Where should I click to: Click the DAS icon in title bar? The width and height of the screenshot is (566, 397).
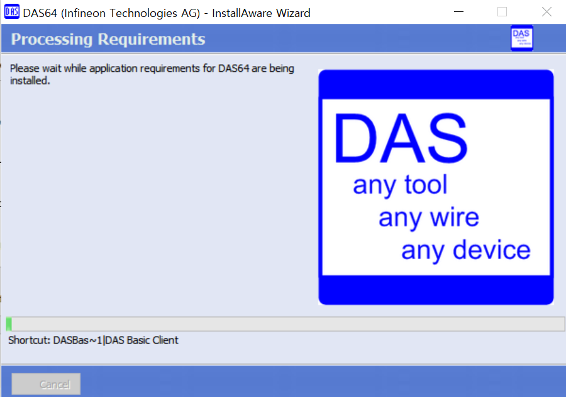point(11,11)
